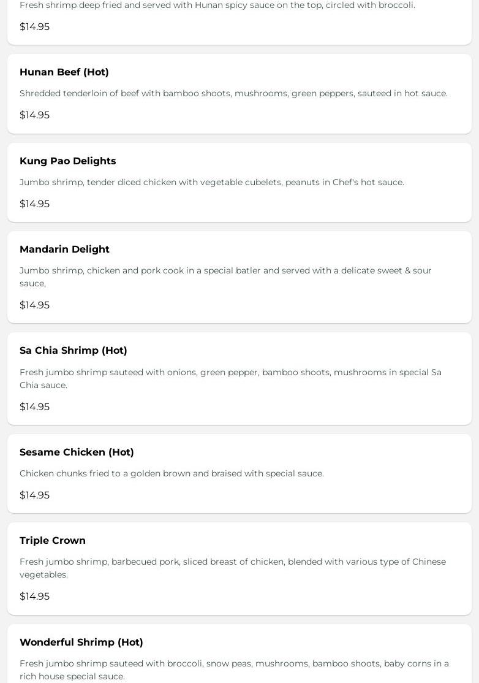Image resolution: width=479 pixels, height=683 pixels.
Task: Select the Triple Crown barbecued pork description
Action: [233, 568]
